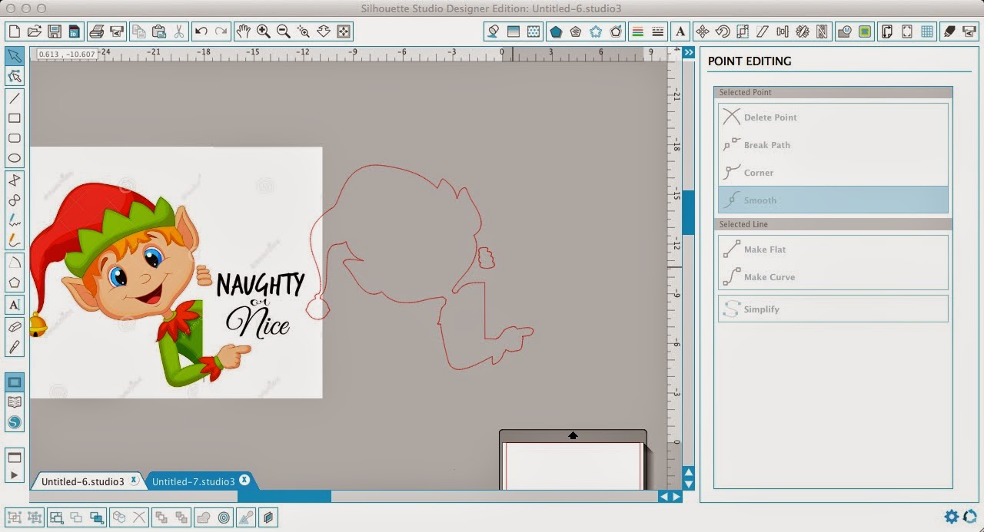
Task: Send to Silhouette cutter icon
Action: [117, 31]
